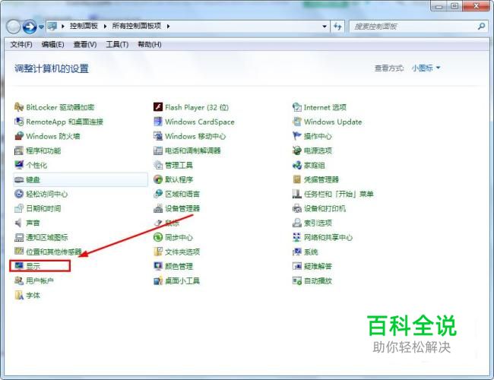The image size is (494, 380).
Task: Open the 显示 monitor icon
Action: pyautogui.click(x=19, y=266)
